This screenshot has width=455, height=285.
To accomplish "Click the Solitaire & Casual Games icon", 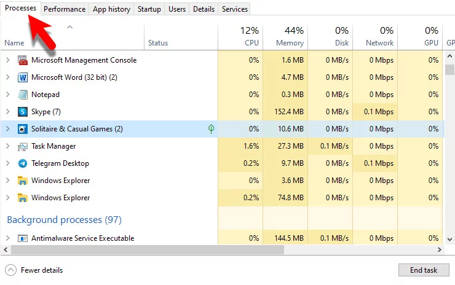I will tap(23, 129).
